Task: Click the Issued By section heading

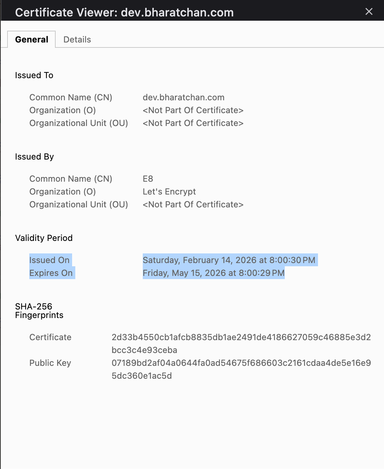Action: point(34,157)
